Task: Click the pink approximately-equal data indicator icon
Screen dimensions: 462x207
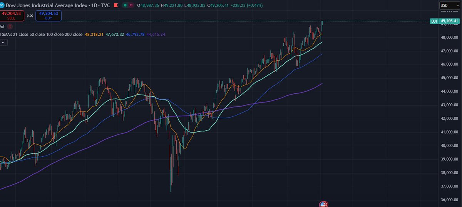Action: click(132, 6)
